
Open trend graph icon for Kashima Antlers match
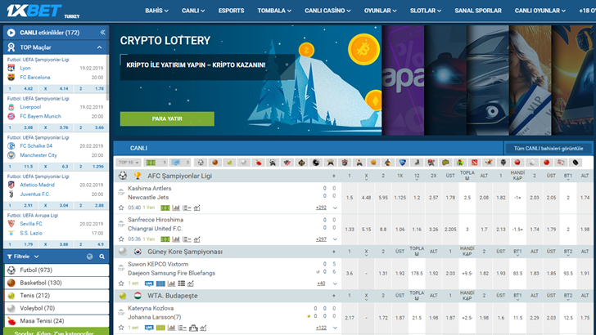pos(196,208)
